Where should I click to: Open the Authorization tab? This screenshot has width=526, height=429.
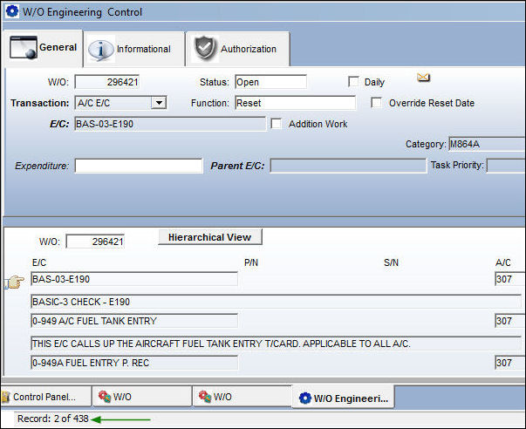(237, 50)
